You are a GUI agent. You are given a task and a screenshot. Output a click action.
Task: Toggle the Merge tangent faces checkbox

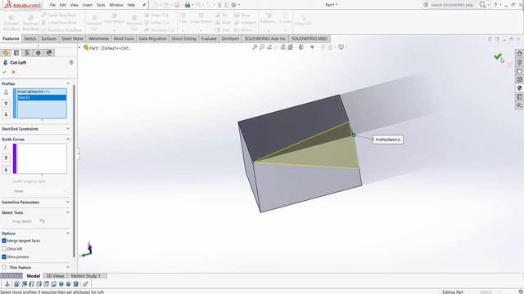4,241
